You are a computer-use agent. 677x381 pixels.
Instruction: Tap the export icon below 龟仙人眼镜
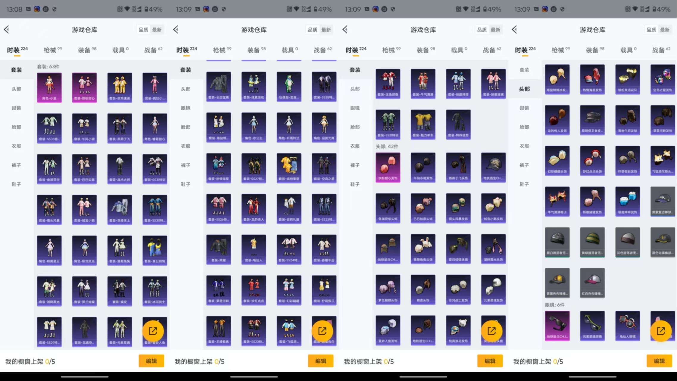[661, 331]
